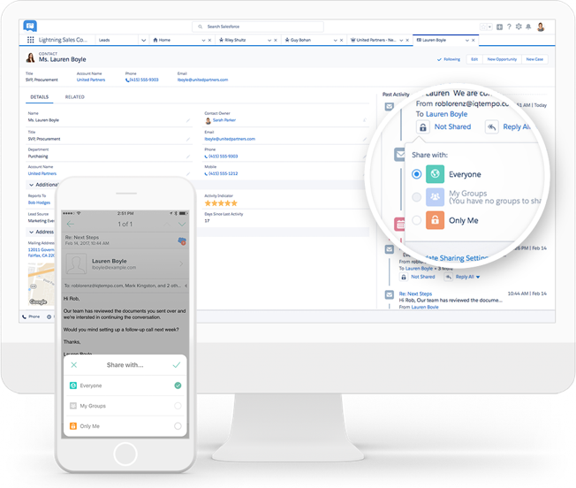The image size is (576, 488).
Task: Select the Only Me radio button in Share popup
Action: [417, 220]
